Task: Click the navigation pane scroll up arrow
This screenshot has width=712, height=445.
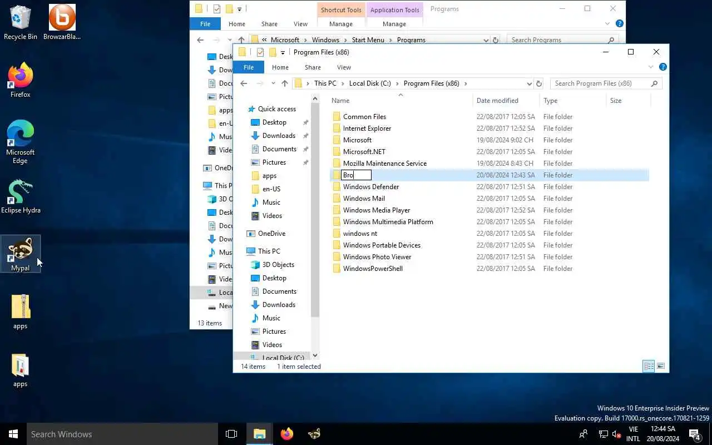Action: tap(315, 98)
